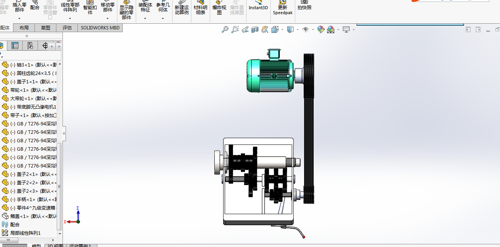This screenshot has width=500, height=247.
Task: Switch to the 评估 tab
Action: coord(67,28)
